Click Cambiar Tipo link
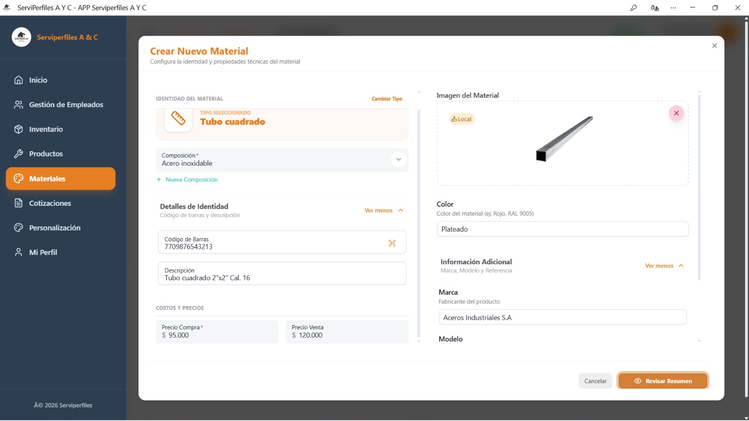Image resolution: width=749 pixels, height=421 pixels. tap(387, 99)
